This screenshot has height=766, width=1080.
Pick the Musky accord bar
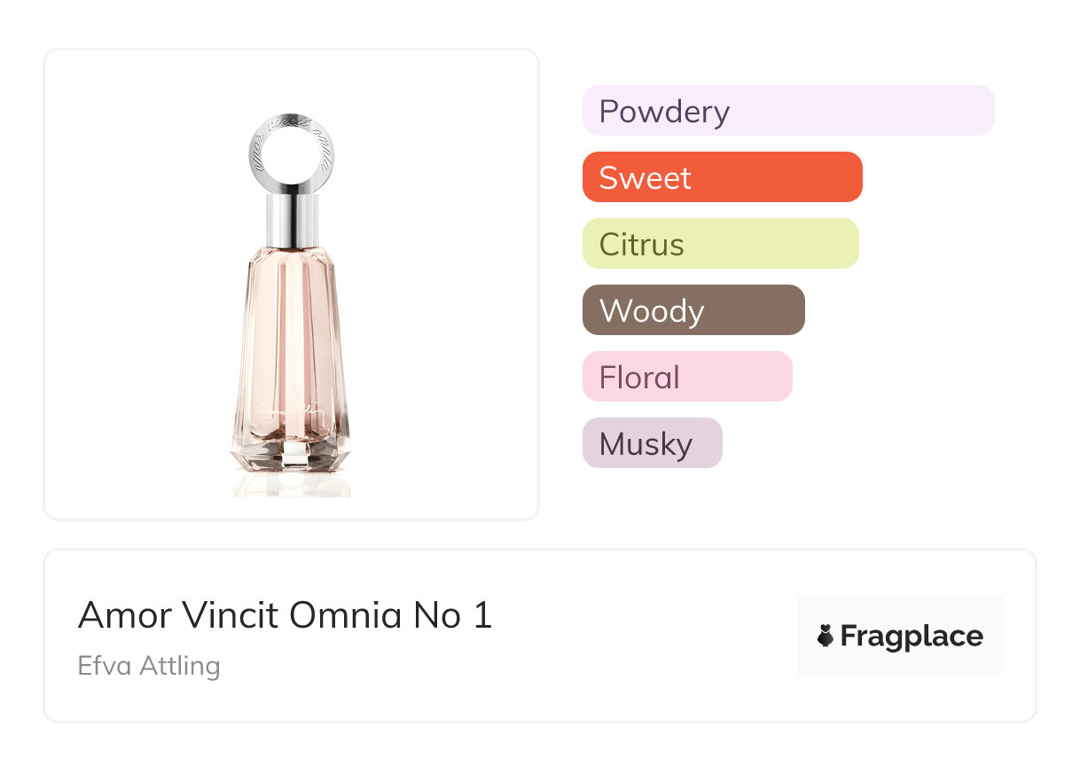click(652, 443)
